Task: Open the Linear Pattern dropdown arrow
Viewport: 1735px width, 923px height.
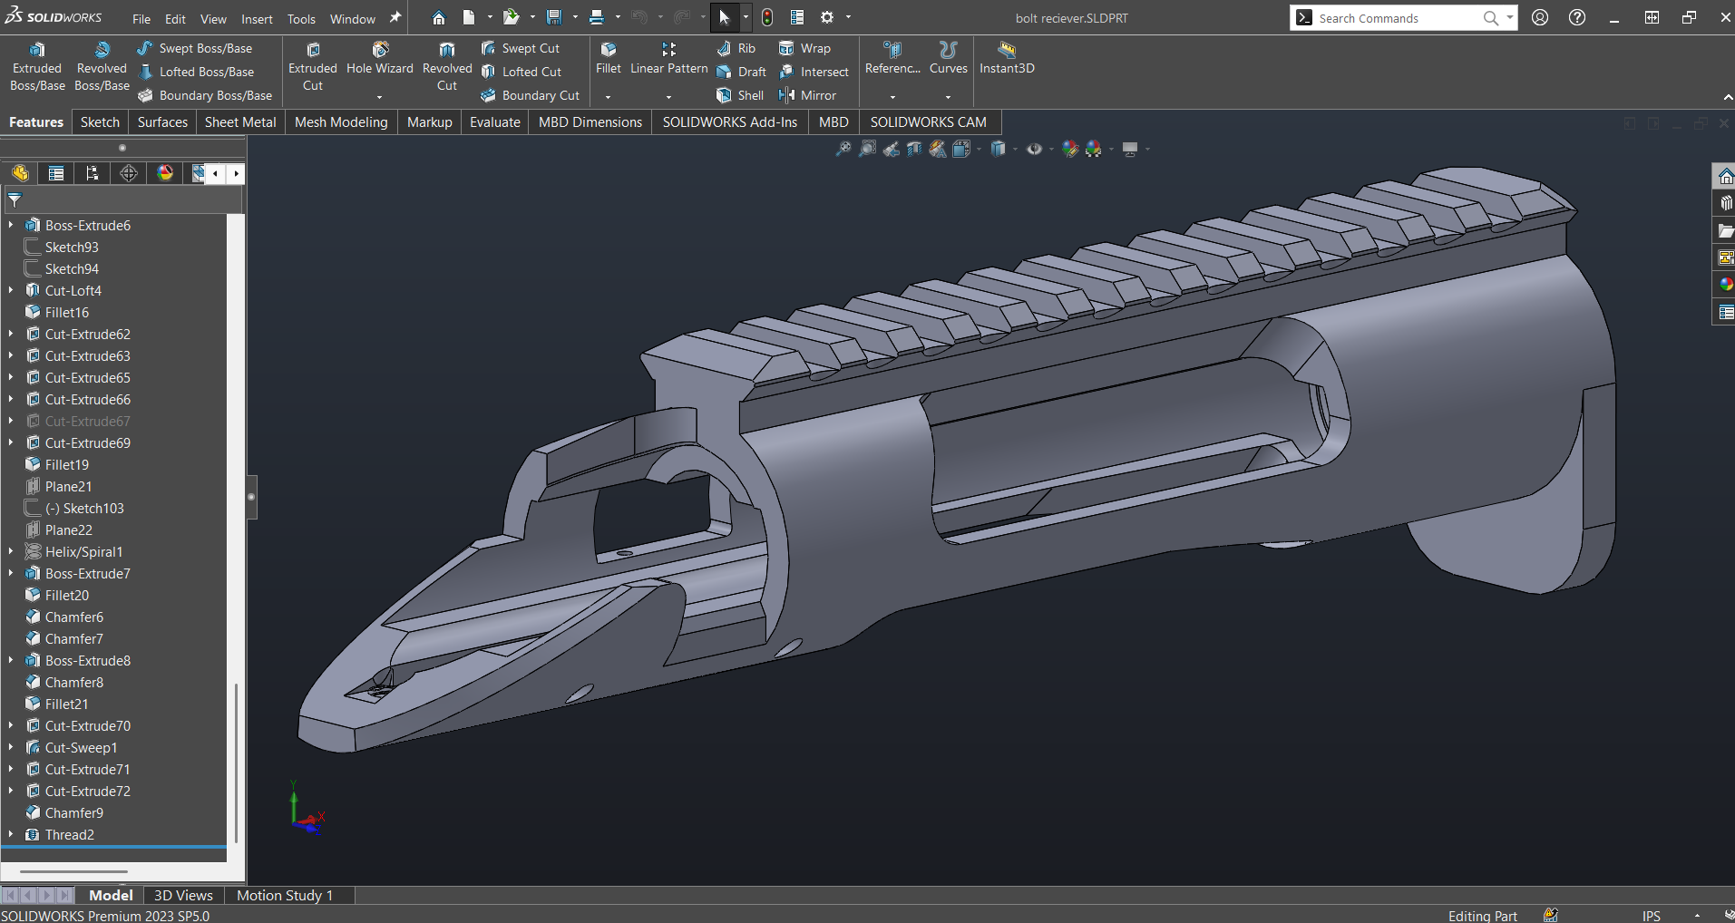Action: click(x=668, y=96)
